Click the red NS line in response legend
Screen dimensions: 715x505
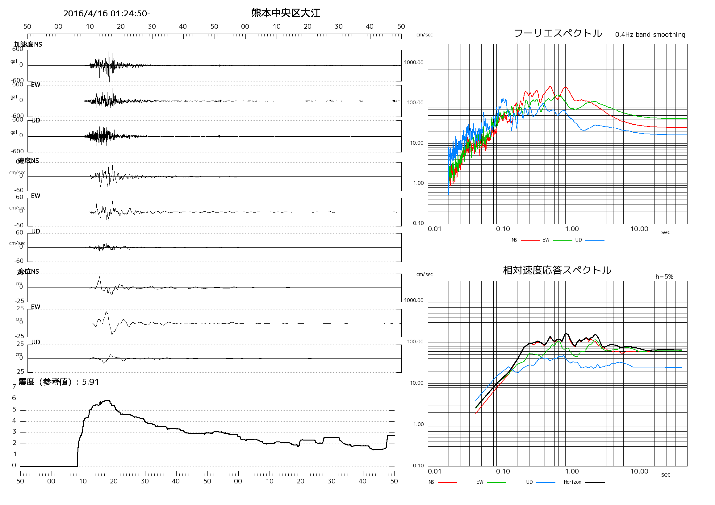click(448, 482)
